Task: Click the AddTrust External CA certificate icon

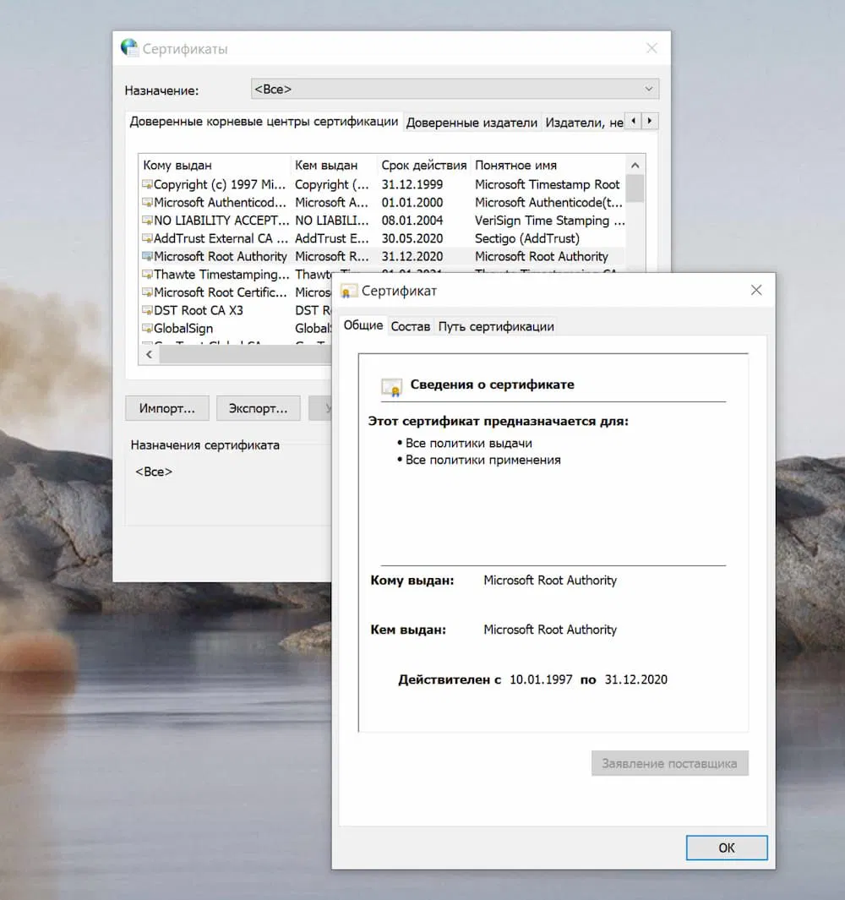Action: pos(148,238)
